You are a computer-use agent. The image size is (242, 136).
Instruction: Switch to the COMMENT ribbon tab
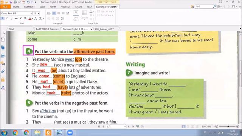[29, 7]
